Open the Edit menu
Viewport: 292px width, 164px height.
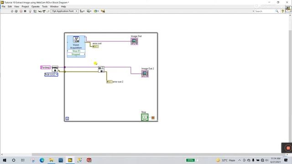pos(10,6)
